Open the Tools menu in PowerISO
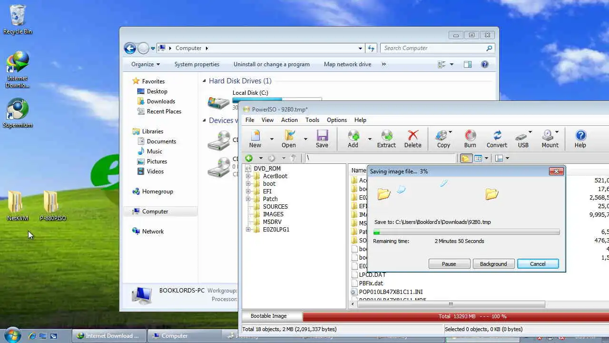The height and width of the screenshot is (343, 609). pos(312,120)
